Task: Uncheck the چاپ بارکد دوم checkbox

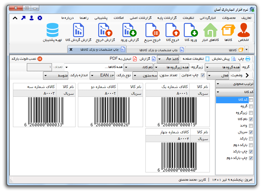Action: 251,158
